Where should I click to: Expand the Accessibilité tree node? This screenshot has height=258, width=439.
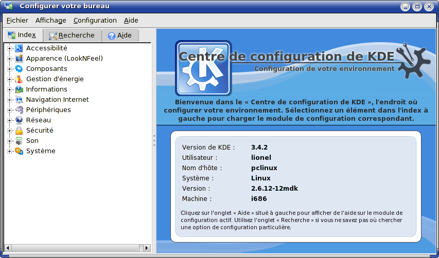(x=9, y=48)
